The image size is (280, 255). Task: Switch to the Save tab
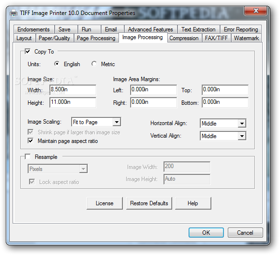pos(66,29)
